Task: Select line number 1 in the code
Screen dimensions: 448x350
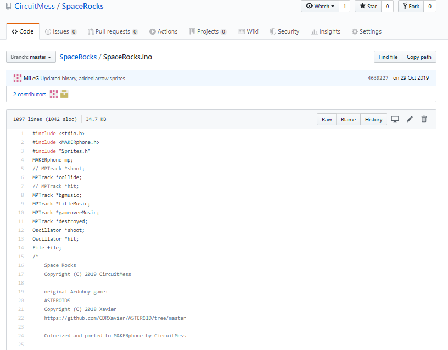Action: (x=23, y=134)
